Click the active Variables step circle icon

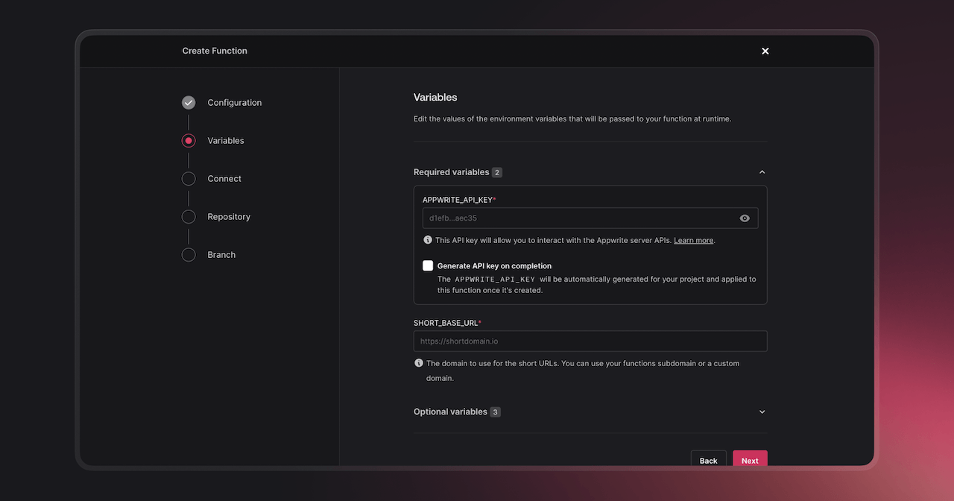(x=189, y=141)
